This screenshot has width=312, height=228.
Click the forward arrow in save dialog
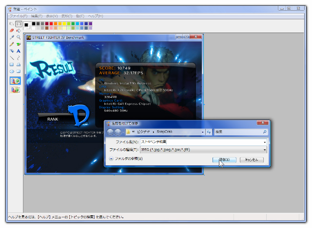(118, 132)
